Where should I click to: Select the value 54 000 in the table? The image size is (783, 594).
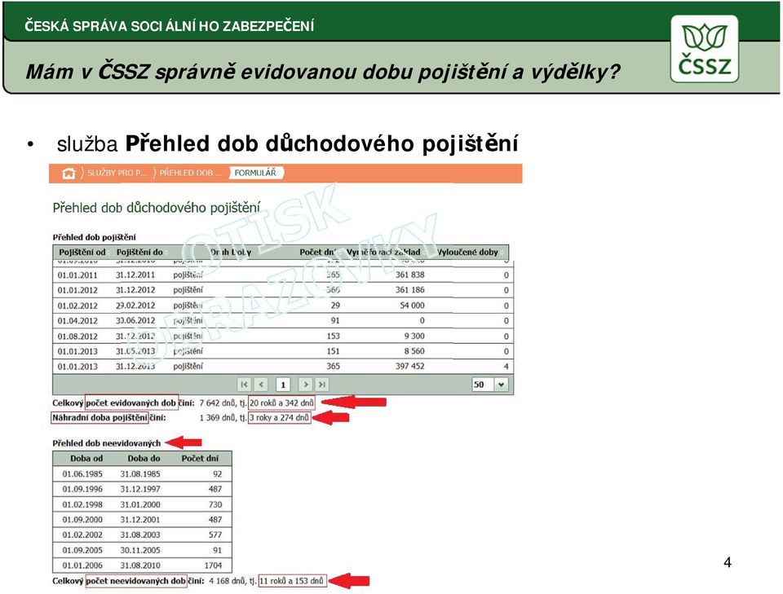click(412, 306)
